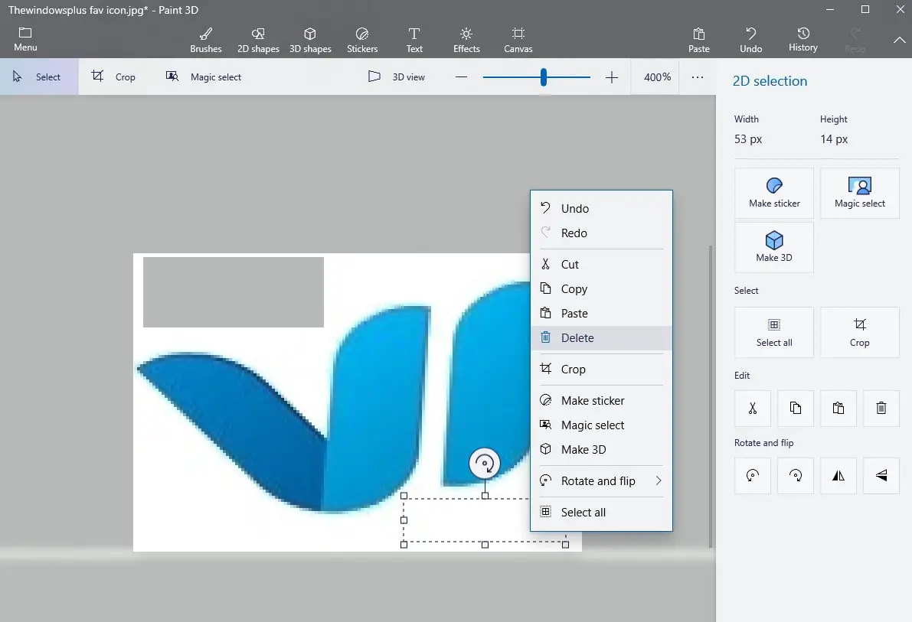This screenshot has height=622, width=912.
Task: Click the Copy icon in Edit section
Action: (796, 409)
